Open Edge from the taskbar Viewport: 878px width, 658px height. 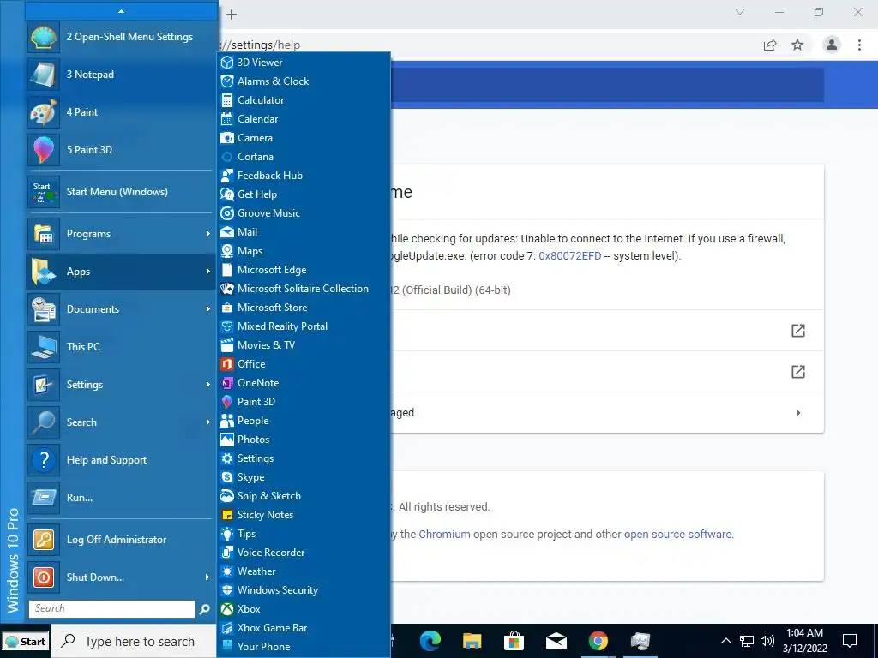[x=430, y=641]
